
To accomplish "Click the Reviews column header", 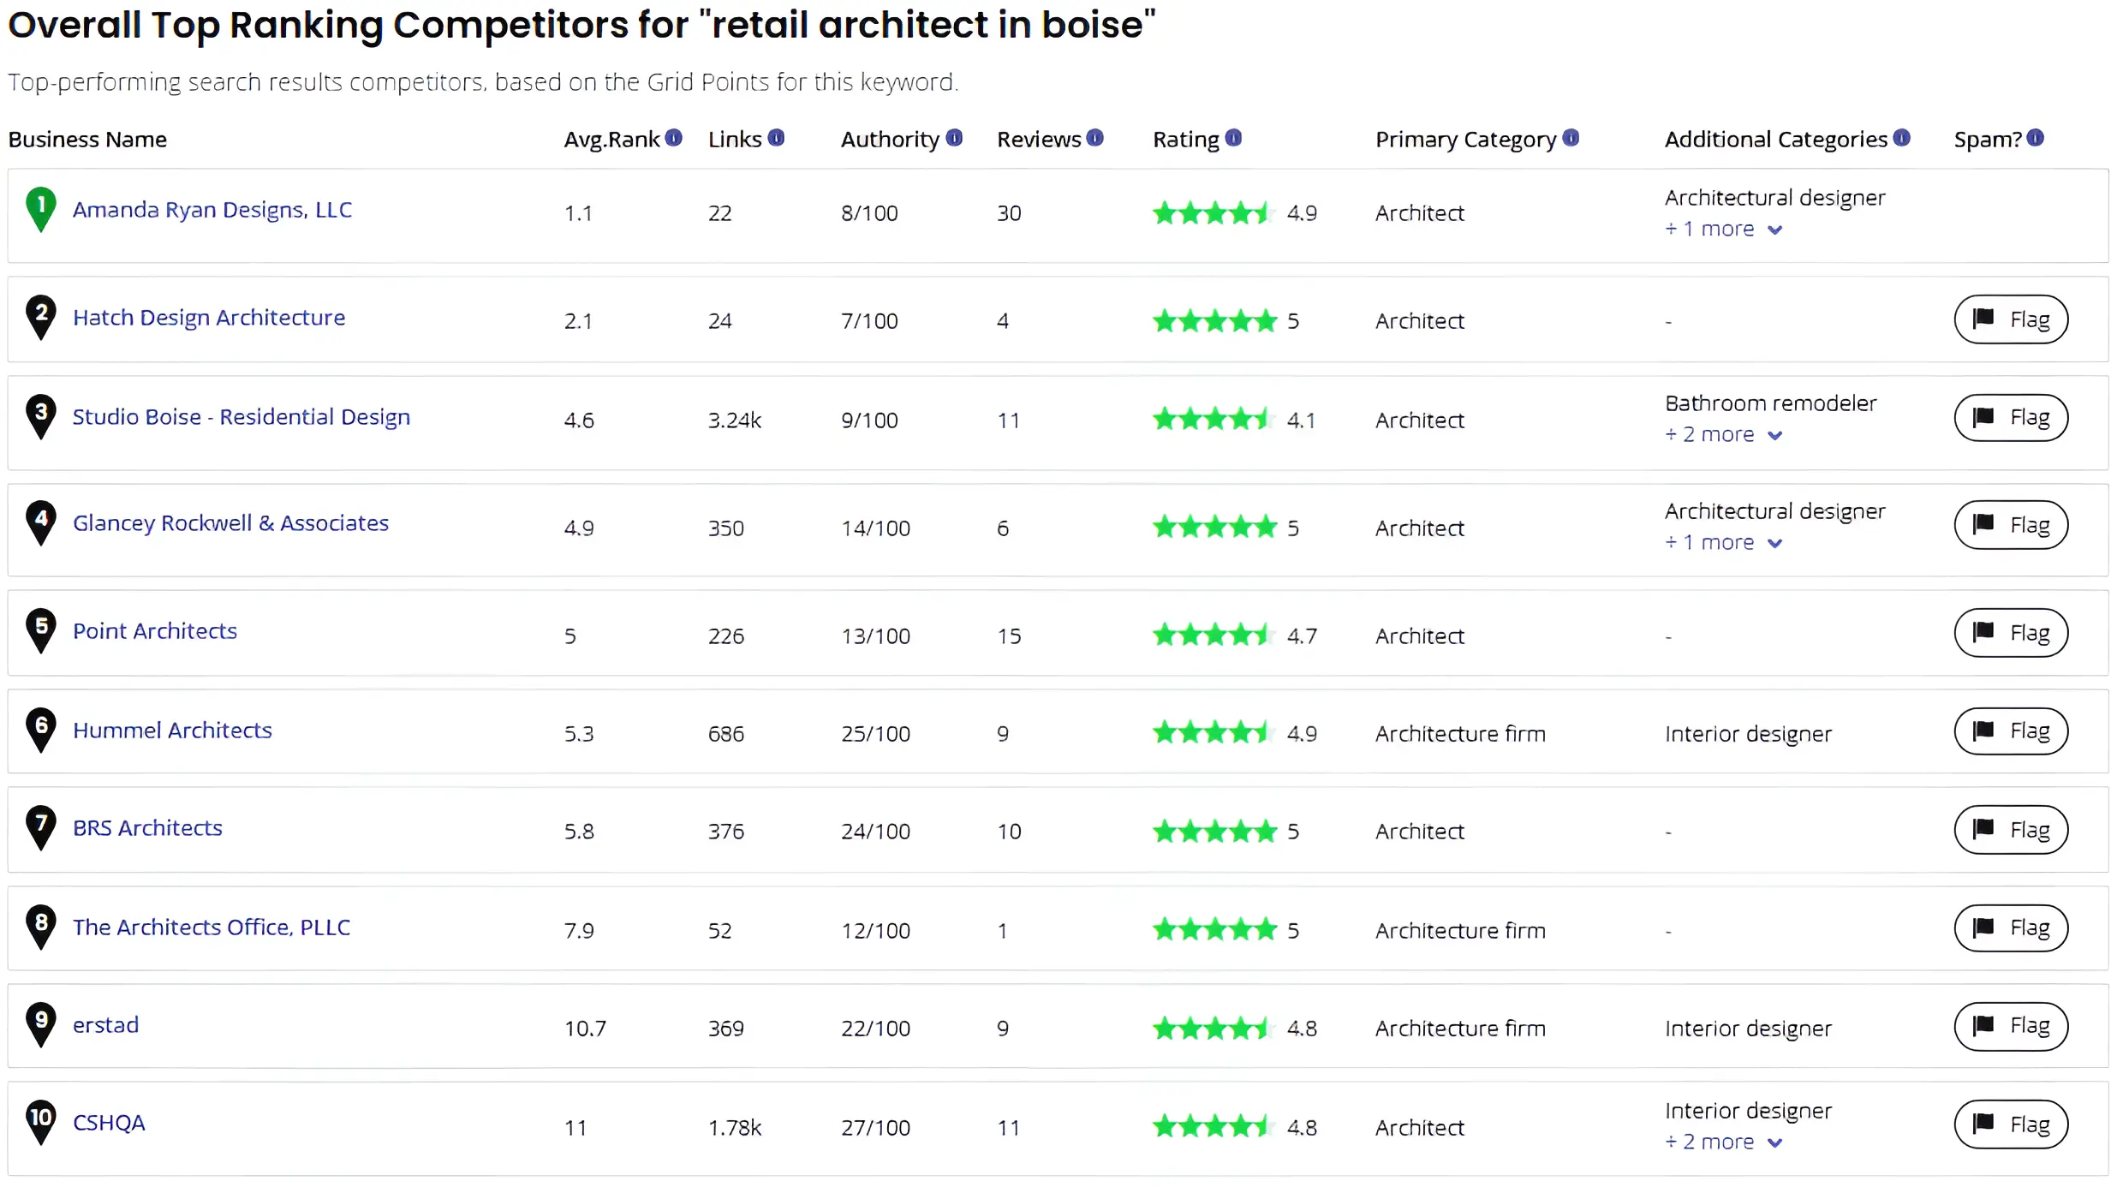I will pyautogui.click(x=1039, y=140).
